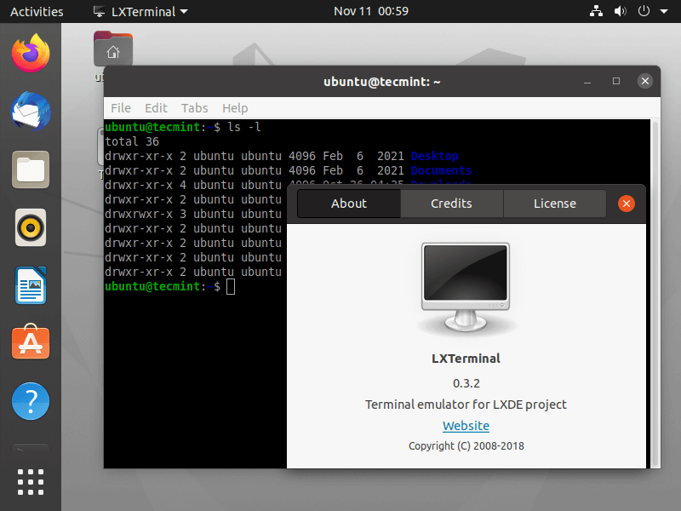
Task: Open the Help menu
Action: (235, 108)
